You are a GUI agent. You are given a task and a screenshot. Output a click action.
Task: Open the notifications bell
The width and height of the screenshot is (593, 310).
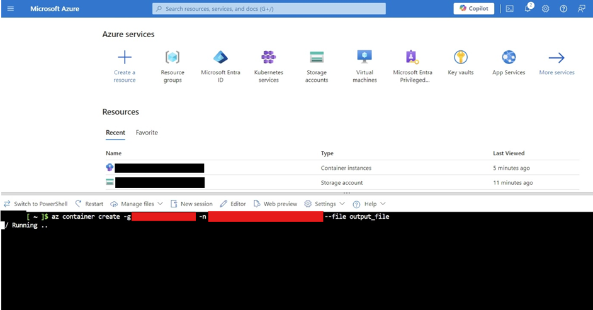pos(528,9)
